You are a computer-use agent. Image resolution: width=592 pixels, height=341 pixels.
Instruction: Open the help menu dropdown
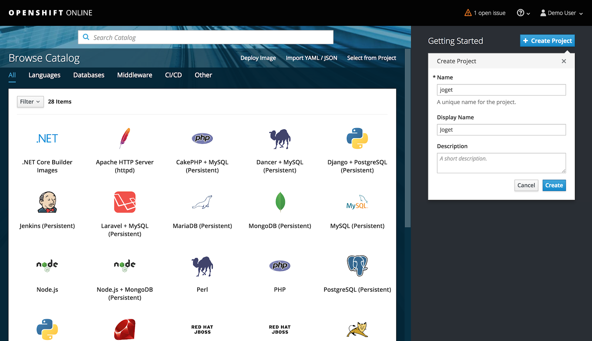[x=523, y=13]
